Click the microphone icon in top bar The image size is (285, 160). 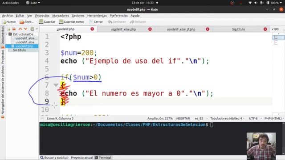pyautogui.click(x=261, y=3)
